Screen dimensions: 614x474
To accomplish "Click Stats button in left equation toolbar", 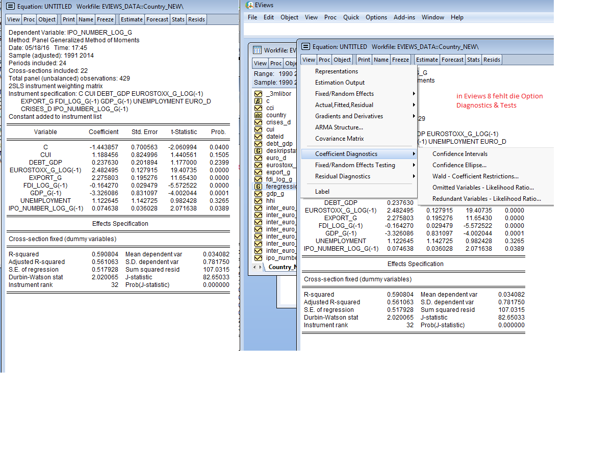I will click(x=178, y=19).
